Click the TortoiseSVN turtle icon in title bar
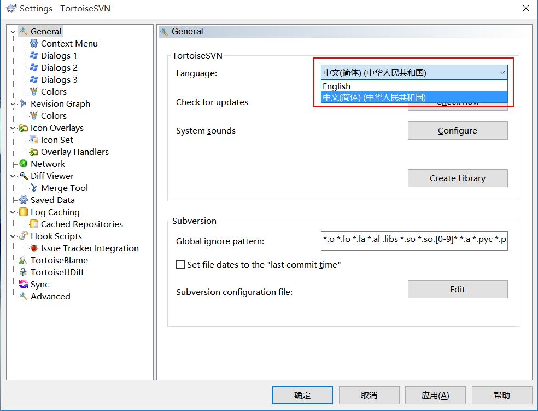The height and width of the screenshot is (411, 538). (11, 9)
